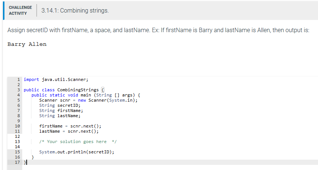
Task: Click the 'System.out.println(secretID);' line
Action: pos(77,152)
